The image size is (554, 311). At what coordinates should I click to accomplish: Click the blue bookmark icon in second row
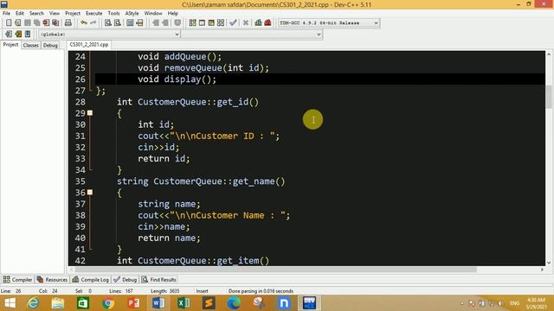coord(28,35)
